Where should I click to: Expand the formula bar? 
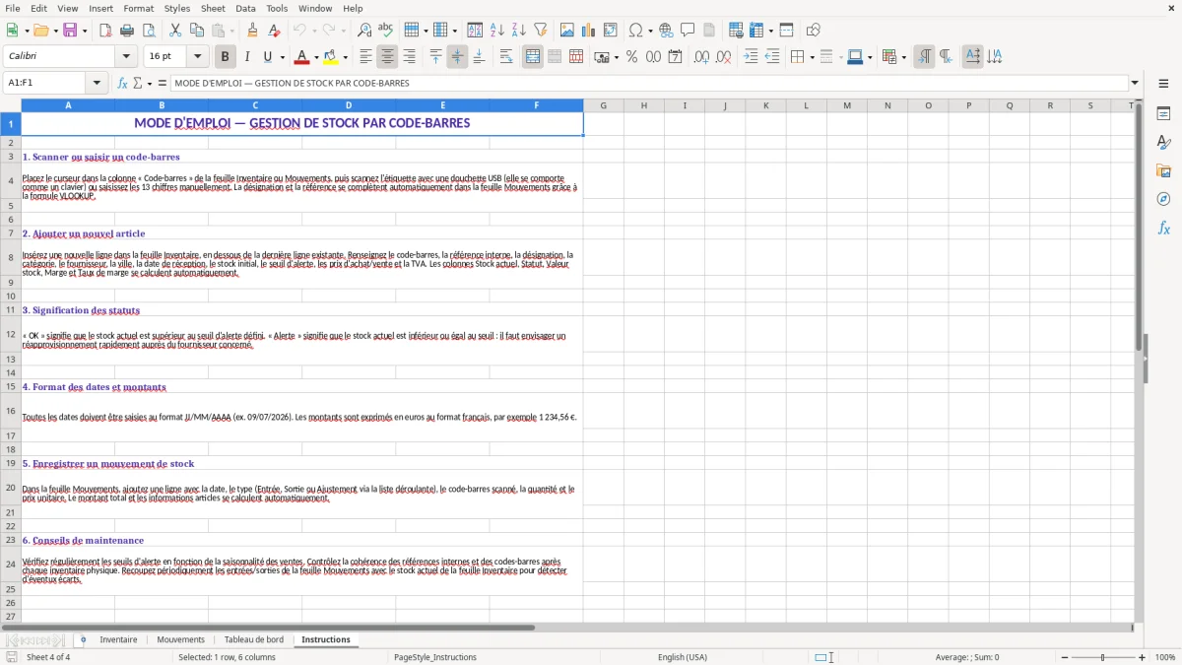coord(1135,84)
